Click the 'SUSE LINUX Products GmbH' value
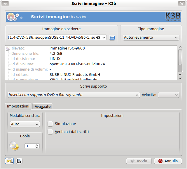Image resolution: width=187 pixels, height=169 pixels. pos(75,75)
